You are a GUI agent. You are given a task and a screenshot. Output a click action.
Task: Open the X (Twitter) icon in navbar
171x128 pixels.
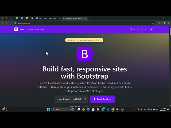[134, 29]
